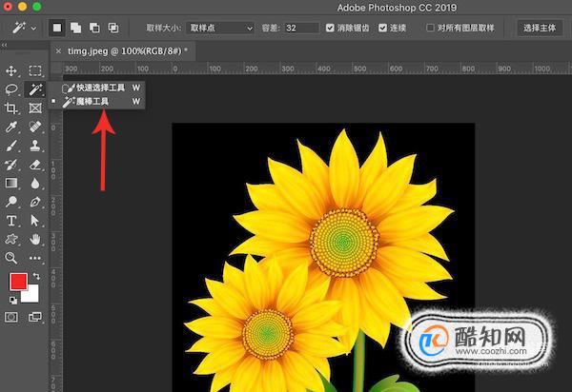Image resolution: width=572 pixels, height=392 pixels.
Task: Select the Zoom tool
Action: (11, 258)
